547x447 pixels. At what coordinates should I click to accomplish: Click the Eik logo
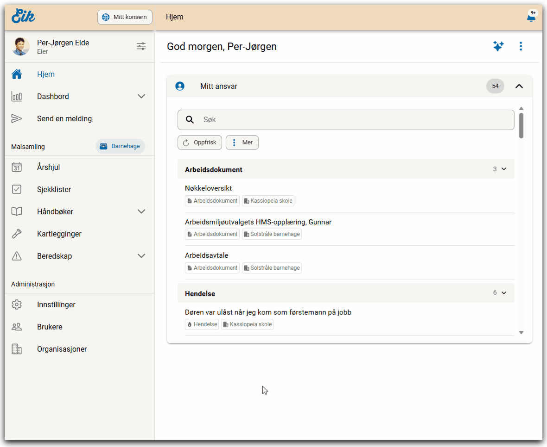pyautogui.click(x=23, y=16)
